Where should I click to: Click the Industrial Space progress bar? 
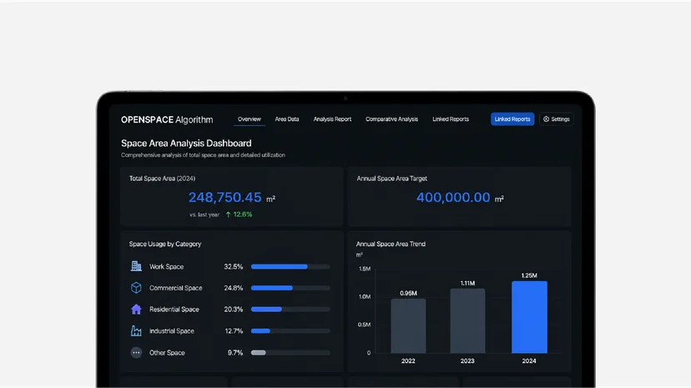tap(290, 330)
